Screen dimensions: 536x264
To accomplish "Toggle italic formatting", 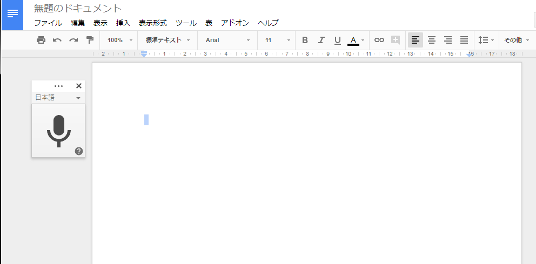I will coord(321,40).
